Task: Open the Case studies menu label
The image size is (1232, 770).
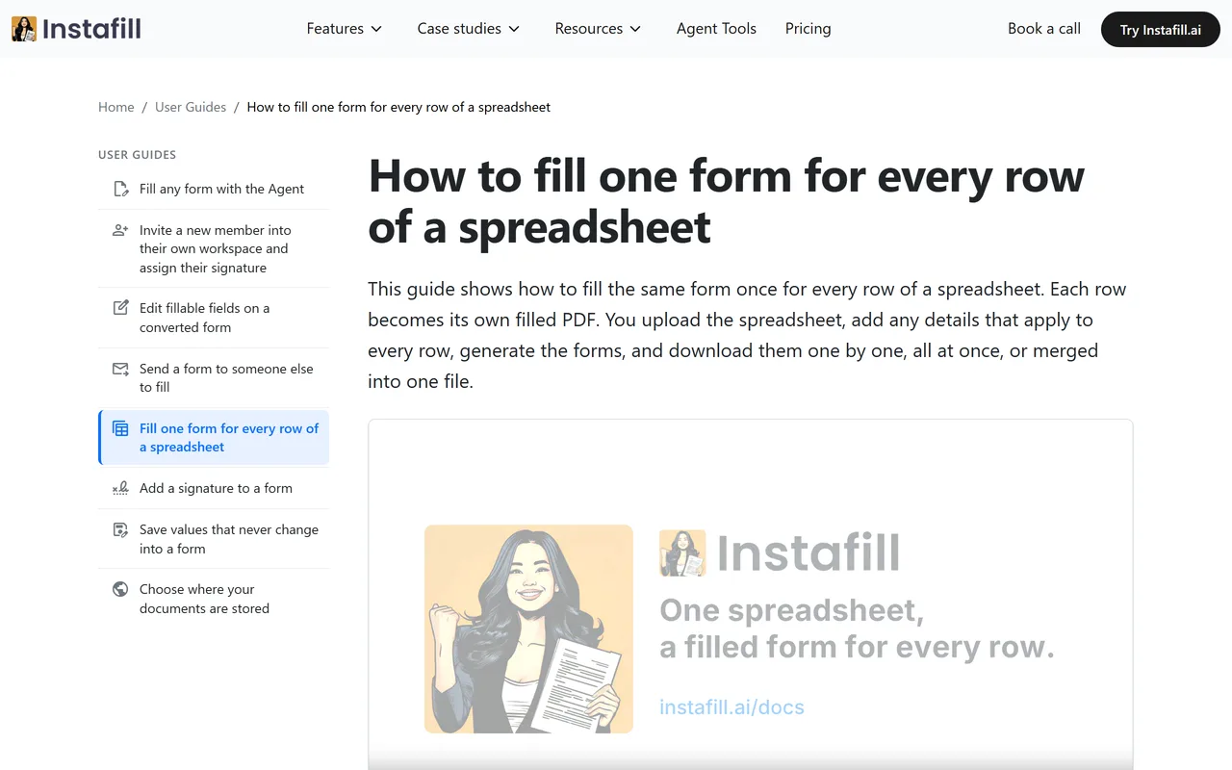Action: (459, 29)
